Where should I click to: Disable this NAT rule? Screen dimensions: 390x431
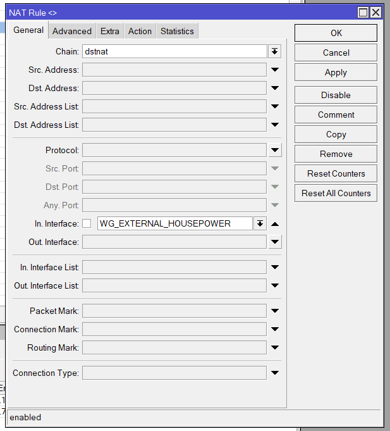[336, 95]
